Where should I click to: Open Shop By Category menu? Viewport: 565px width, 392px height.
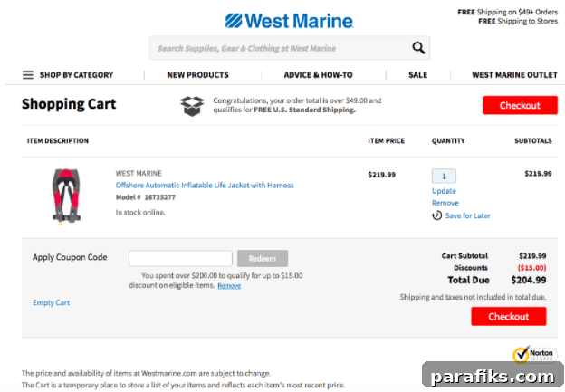(76, 75)
